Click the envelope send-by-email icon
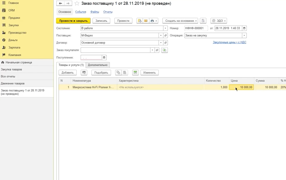 tap(146, 21)
